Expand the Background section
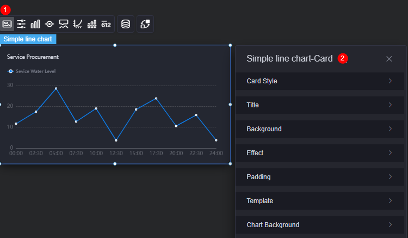The image size is (408, 238). coord(320,129)
